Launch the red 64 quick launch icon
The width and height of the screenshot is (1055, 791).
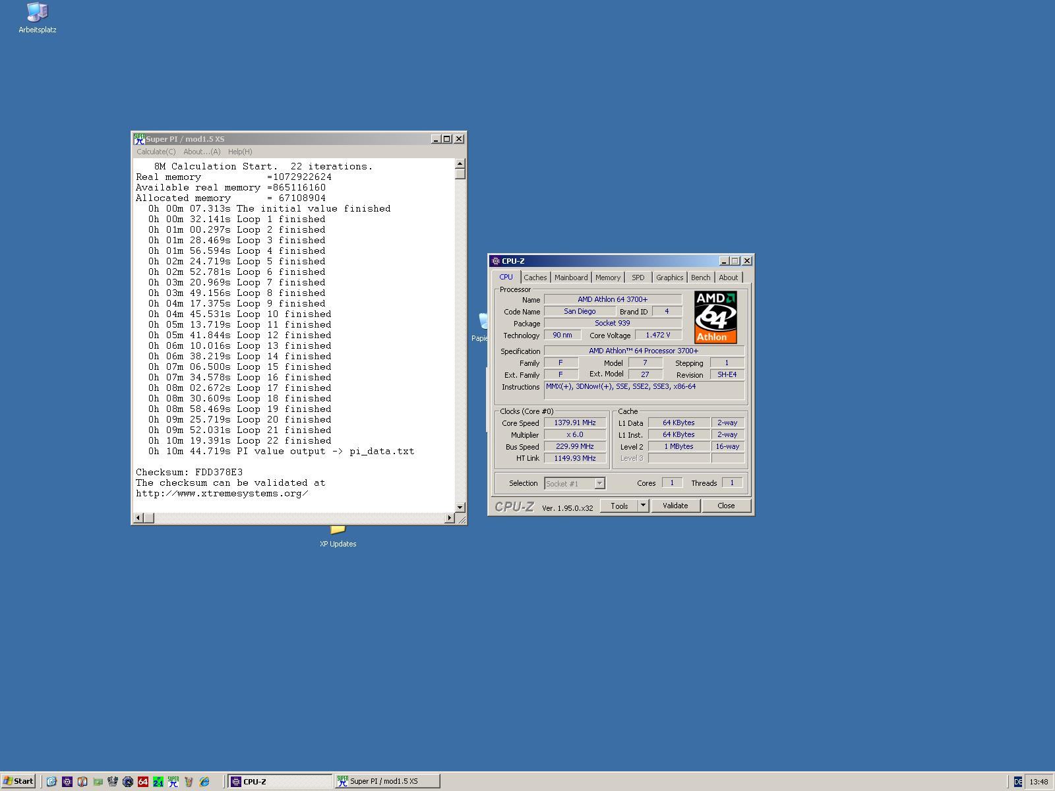[x=143, y=782]
